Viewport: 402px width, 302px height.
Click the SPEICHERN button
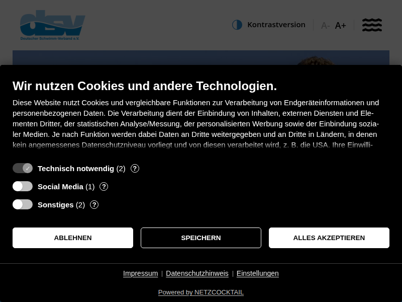coord(201,238)
